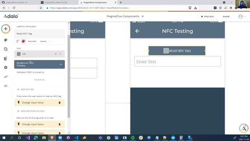Viewport: 250px width, 141px height.
Task: Open the Windows Start menu
Action: coord(4,137)
